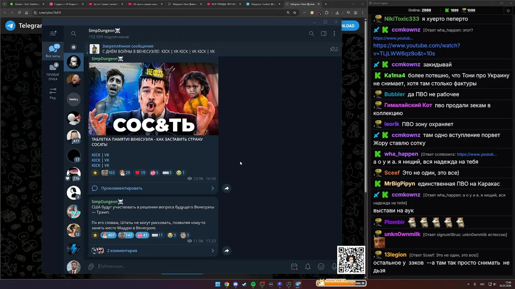Open Spotify from taskbar
Screen dimensions: 515x289
[x=253, y=284]
